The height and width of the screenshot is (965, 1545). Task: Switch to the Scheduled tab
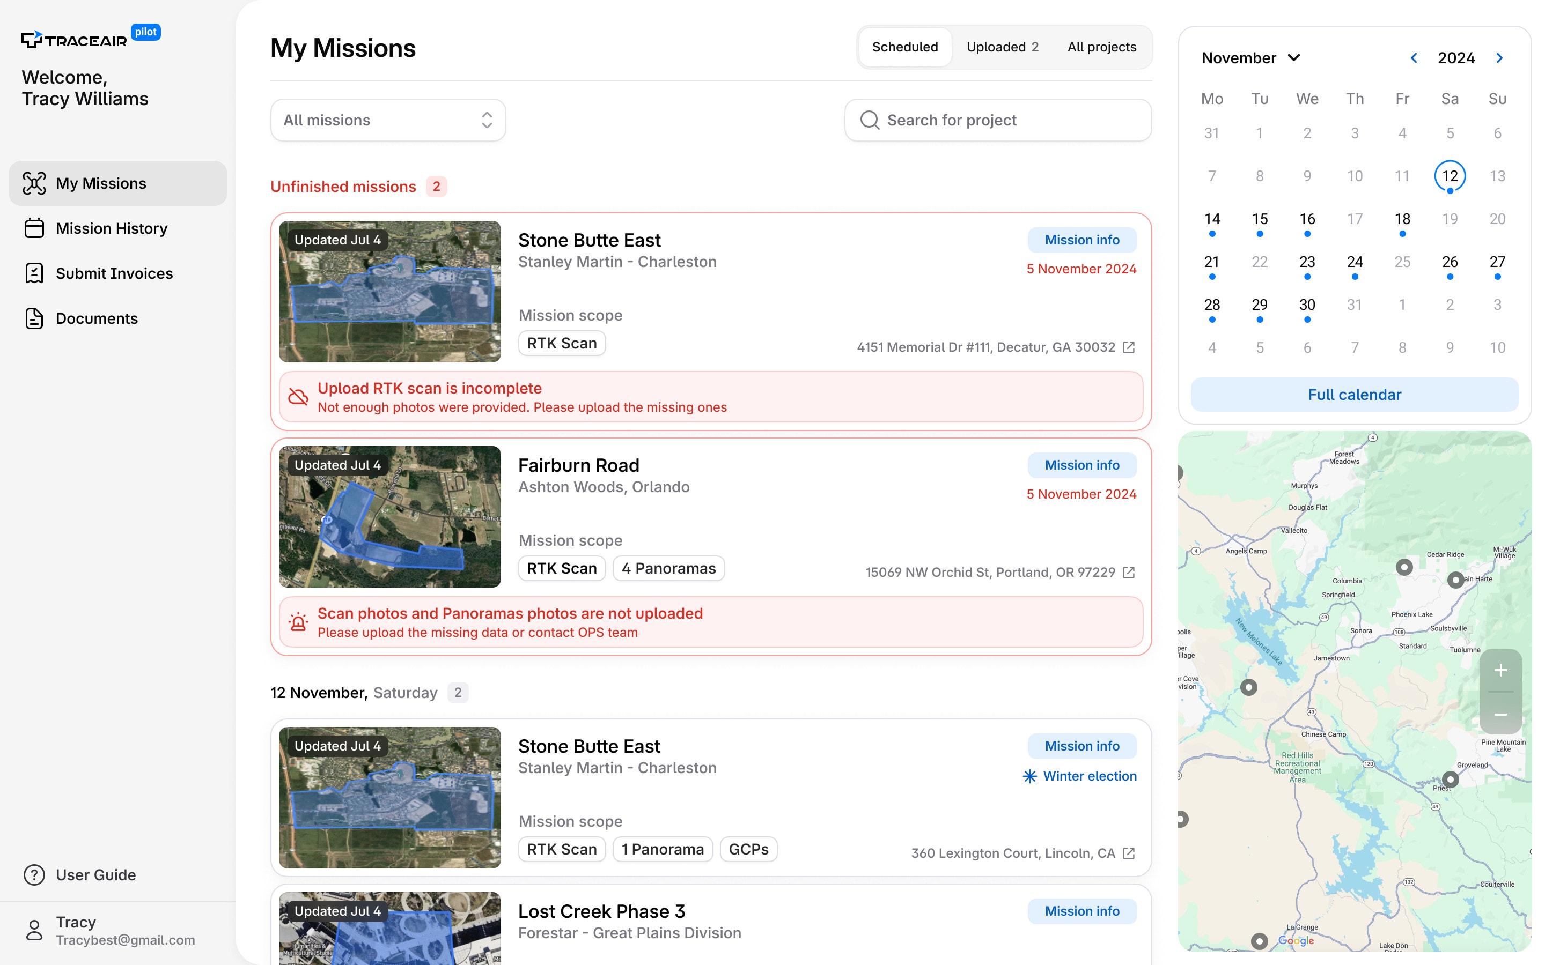click(x=904, y=47)
